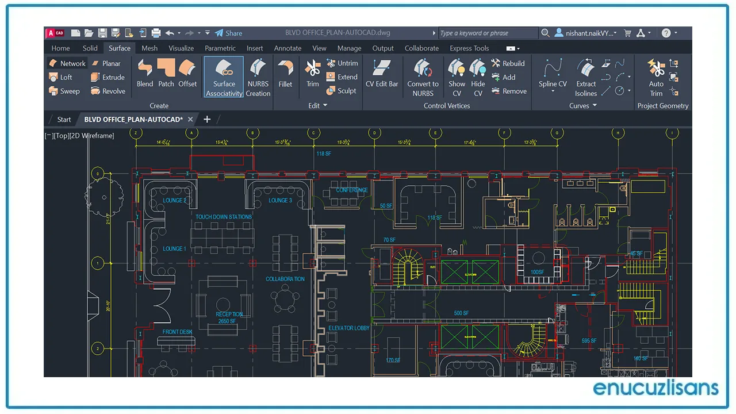Screen dimensions: 736x414
Task: Open the View ribbon tab
Action: (319, 48)
